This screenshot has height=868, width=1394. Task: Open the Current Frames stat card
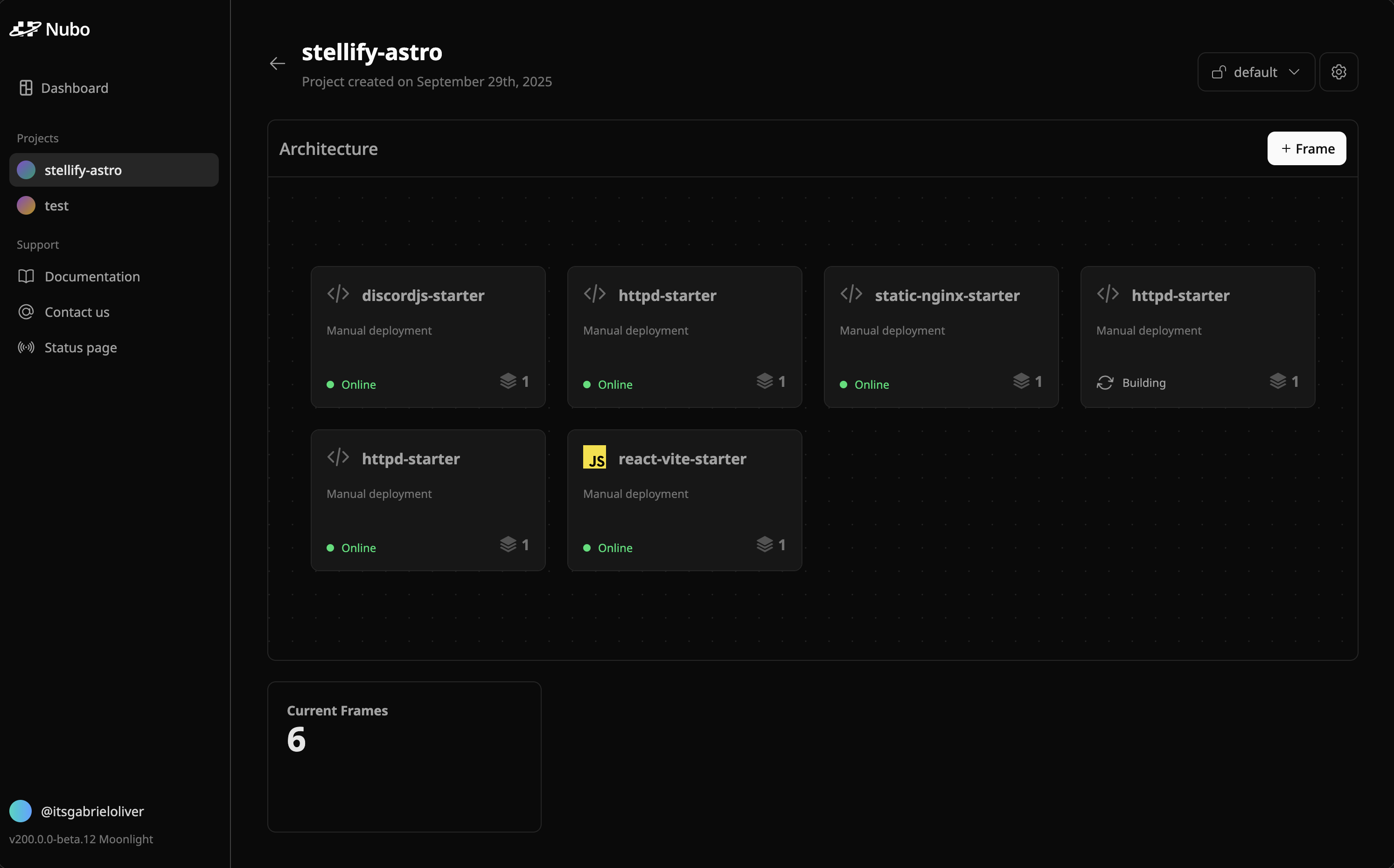coord(404,756)
